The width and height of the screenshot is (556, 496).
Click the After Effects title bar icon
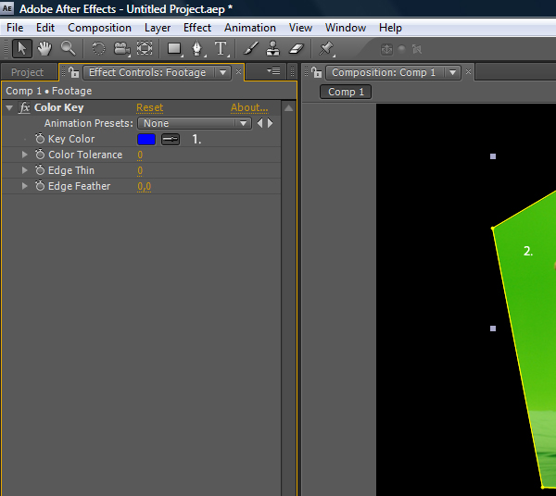pyautogui.click(x=7, y=8)
